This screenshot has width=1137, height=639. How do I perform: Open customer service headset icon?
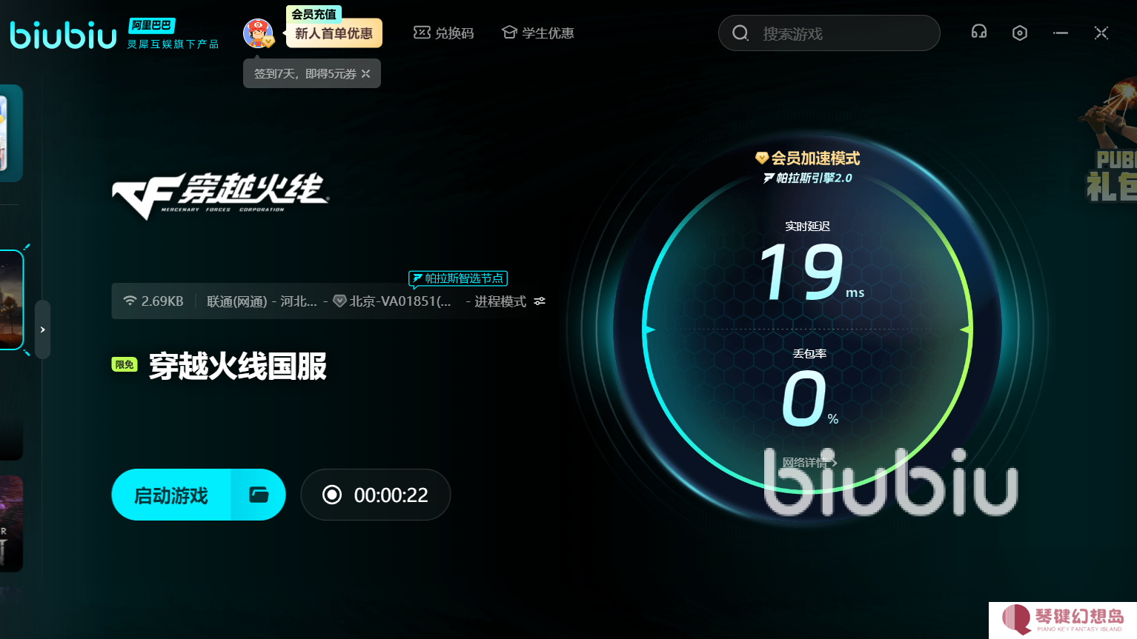pos(979,32)
